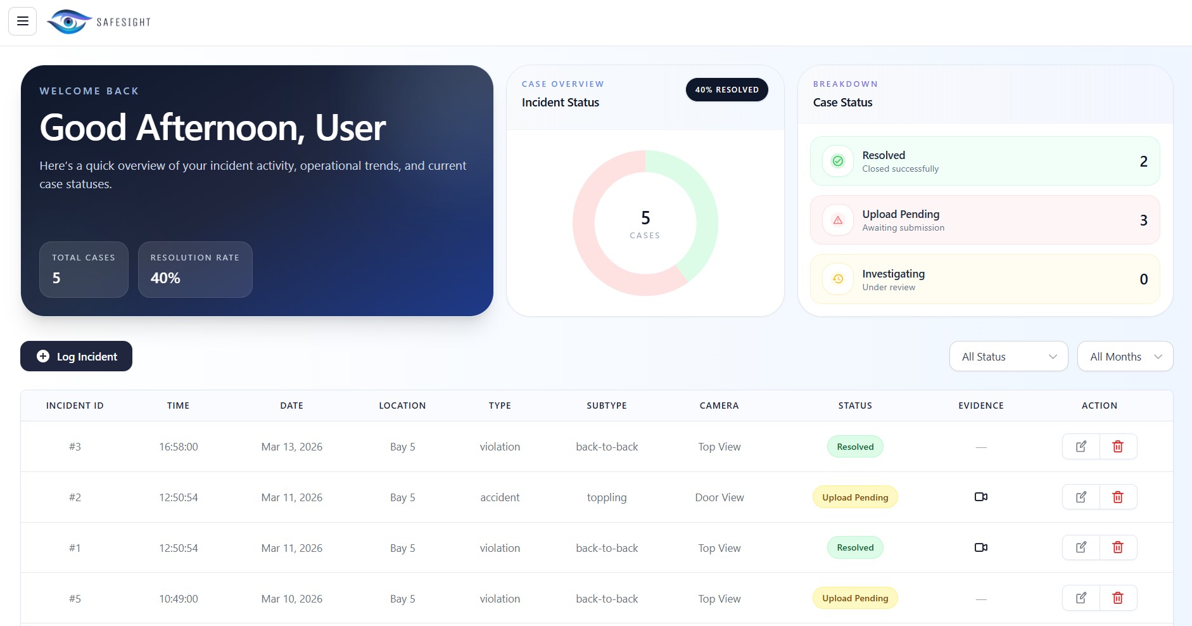This screenshot has width=1192, height=626.
Task: Click the Resolved badge on incident #3
Action: point(856,447)
